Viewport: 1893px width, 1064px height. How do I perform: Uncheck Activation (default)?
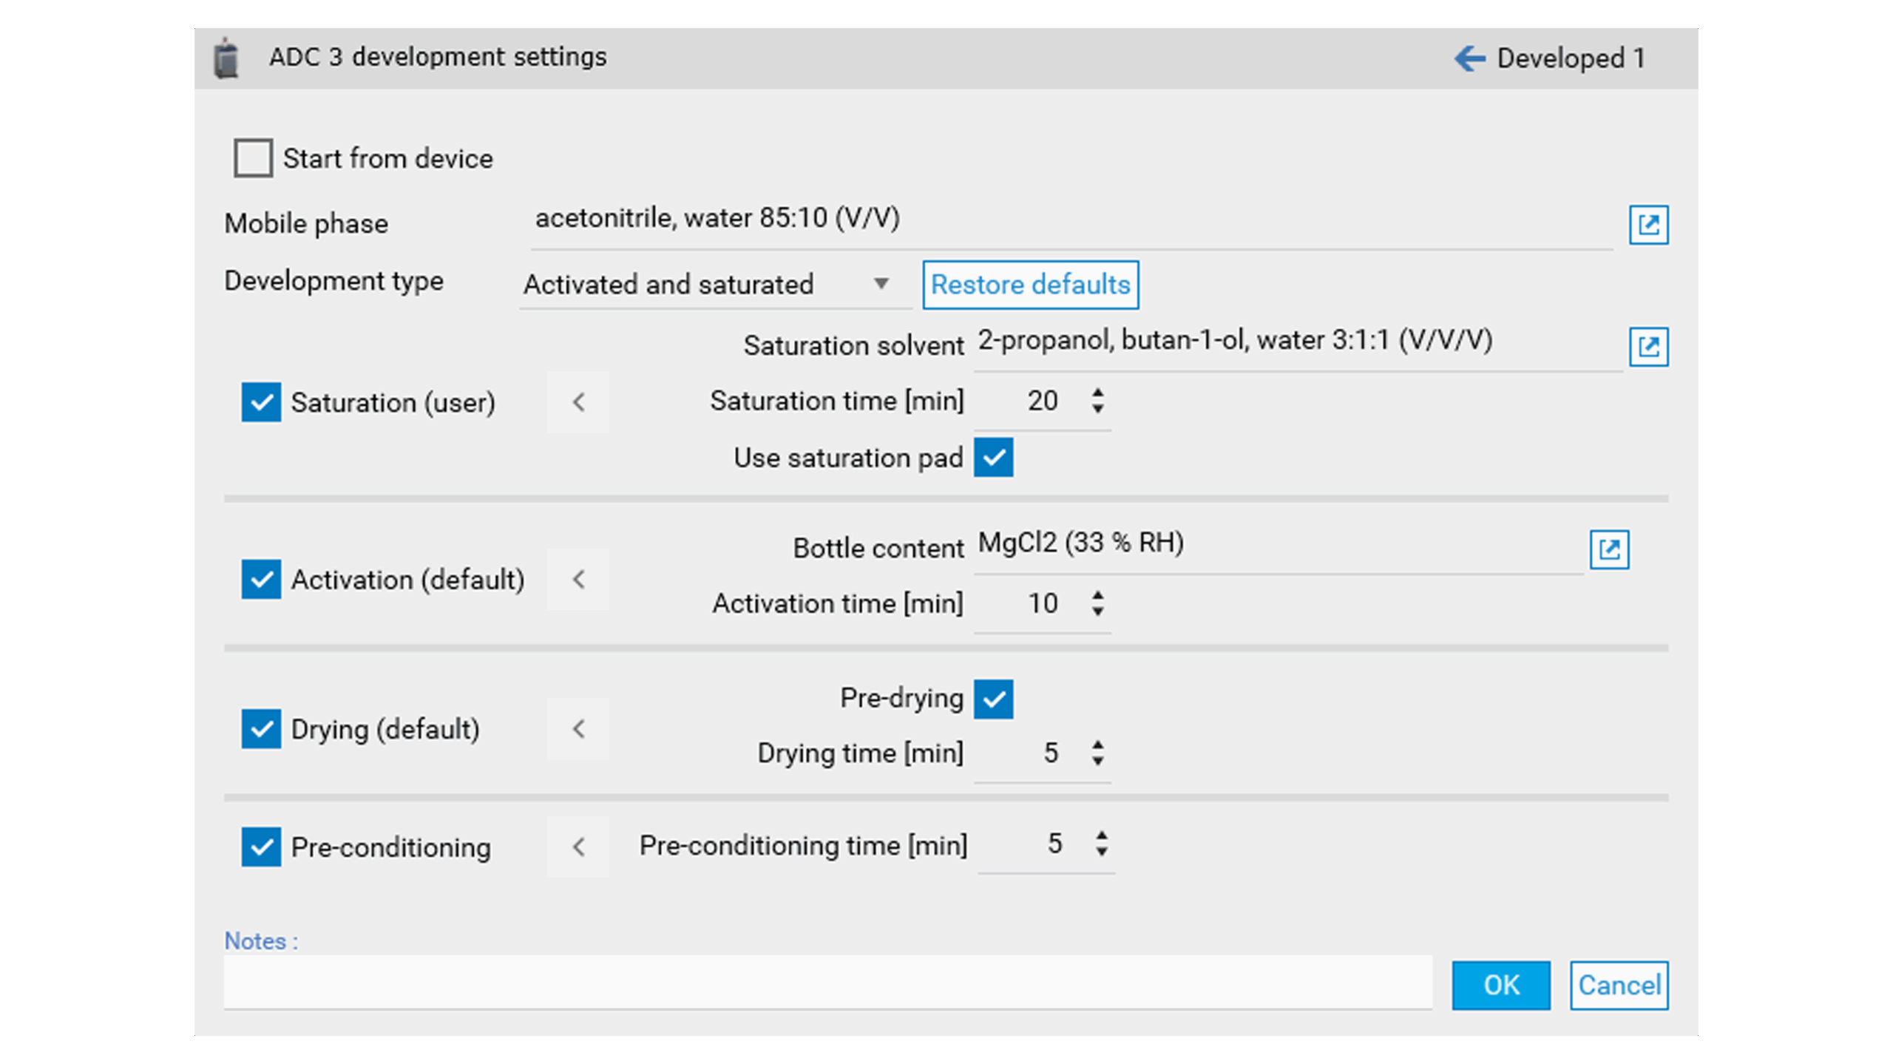click(x=260, y=580)
